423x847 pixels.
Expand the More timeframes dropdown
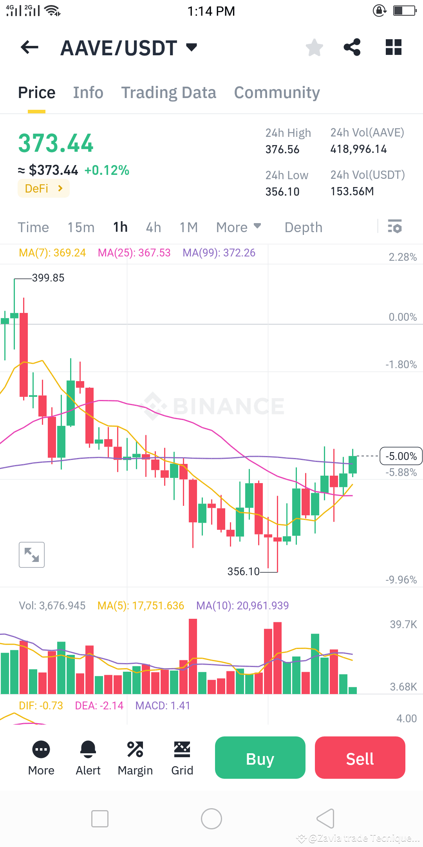coord(238,227)
